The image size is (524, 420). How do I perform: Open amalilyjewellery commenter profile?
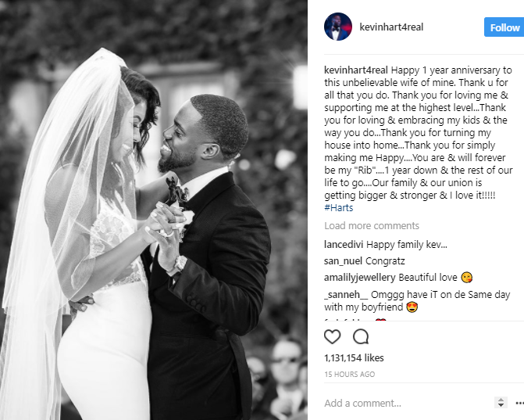coord(359,278)
